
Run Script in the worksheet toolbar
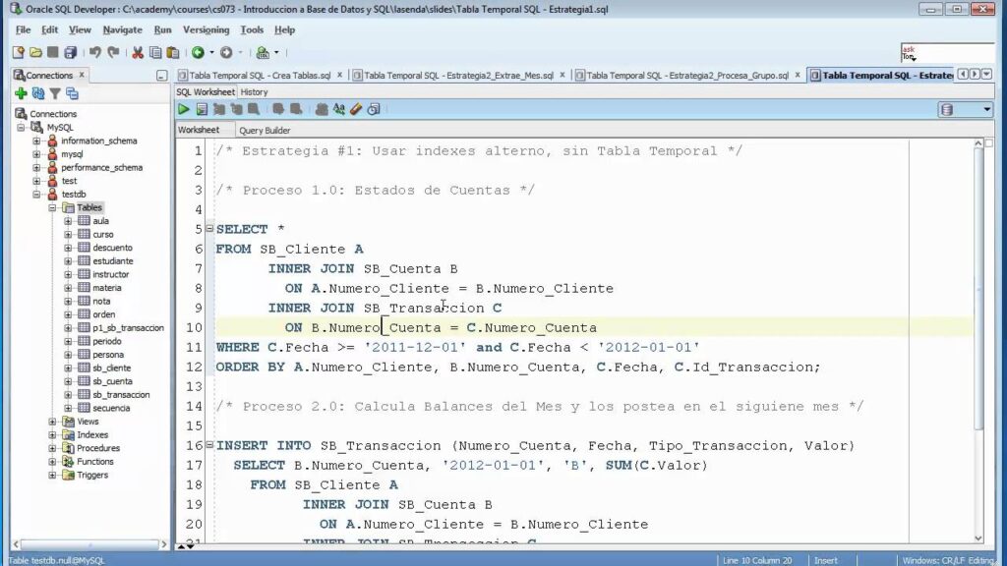[x=202, y=110]
